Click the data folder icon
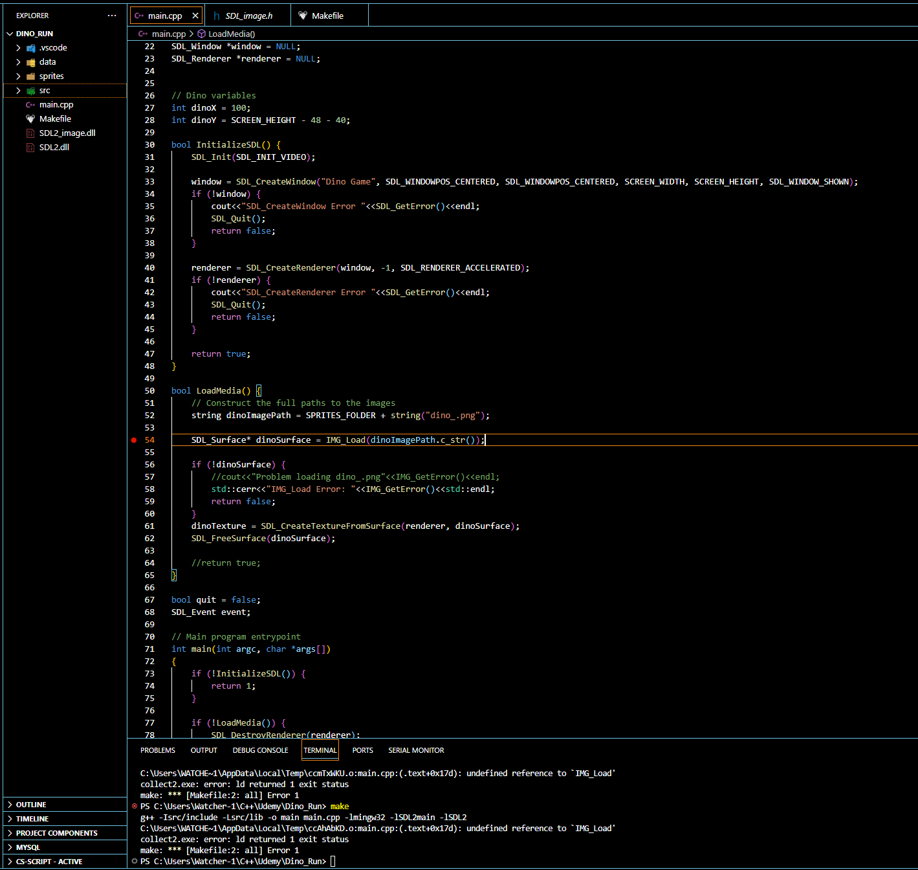Viewport: 918px width, 870px height. point(30,62)
